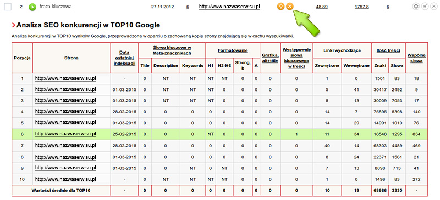The width and height of the screenshot is (440, 200).
Task: Open site link in row with 22371 characters
Action: click(x=65, y=157)
